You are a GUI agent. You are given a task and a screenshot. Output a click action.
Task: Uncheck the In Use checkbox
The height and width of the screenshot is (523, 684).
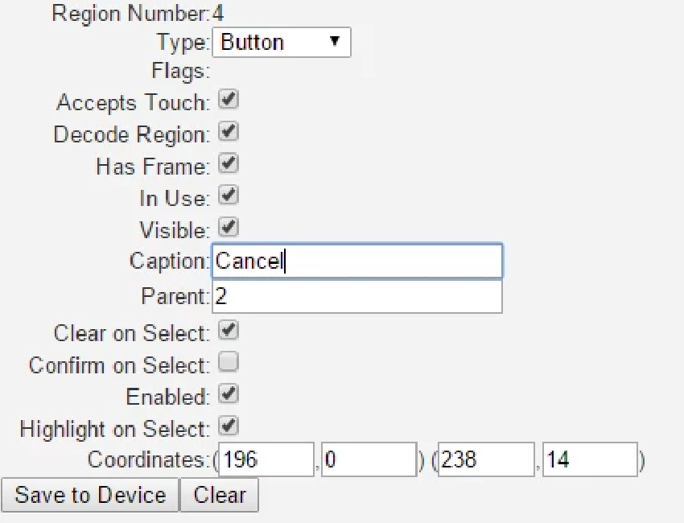point(229,195)
